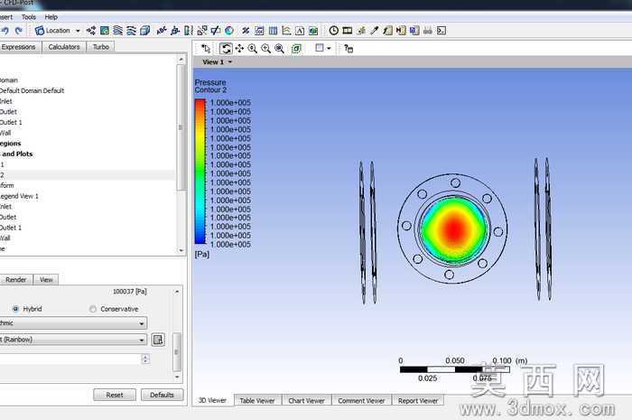The image size is (632, 420).
Task: Click the Redo arrow icon
Action: coord(18,31)
